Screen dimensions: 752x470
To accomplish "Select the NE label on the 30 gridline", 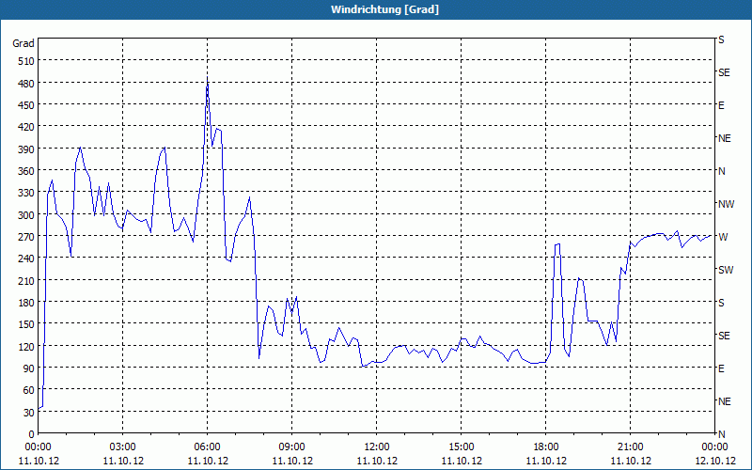I will pos(724,401).
